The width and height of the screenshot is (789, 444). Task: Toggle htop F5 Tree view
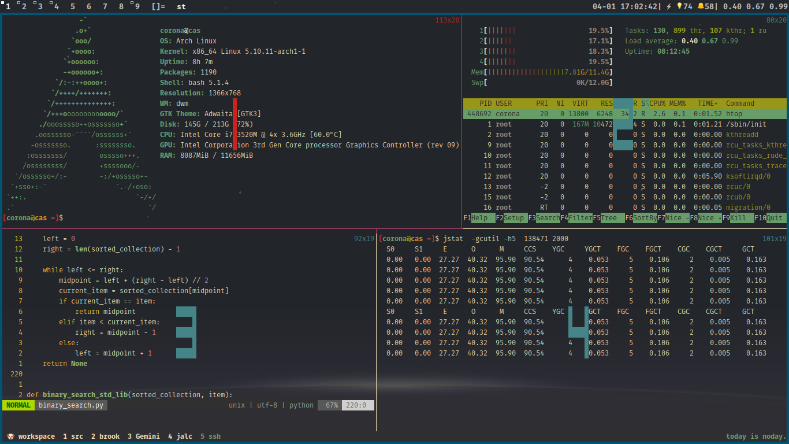(608, 218)
